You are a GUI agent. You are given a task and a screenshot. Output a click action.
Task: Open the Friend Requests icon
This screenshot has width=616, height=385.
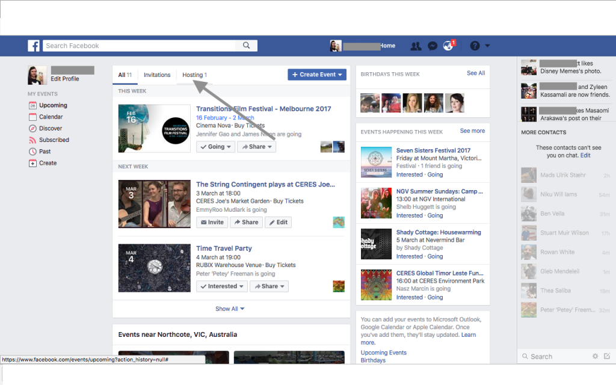click(416, 46)
